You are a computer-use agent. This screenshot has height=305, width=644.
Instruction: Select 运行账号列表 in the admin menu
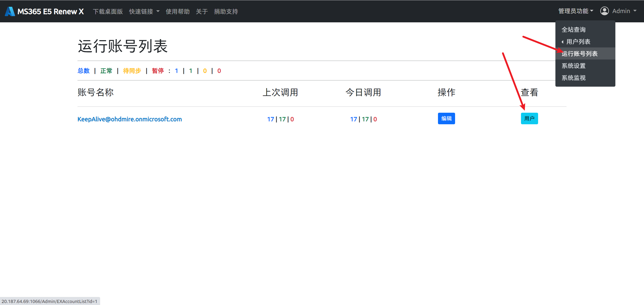tap(580, 53)
